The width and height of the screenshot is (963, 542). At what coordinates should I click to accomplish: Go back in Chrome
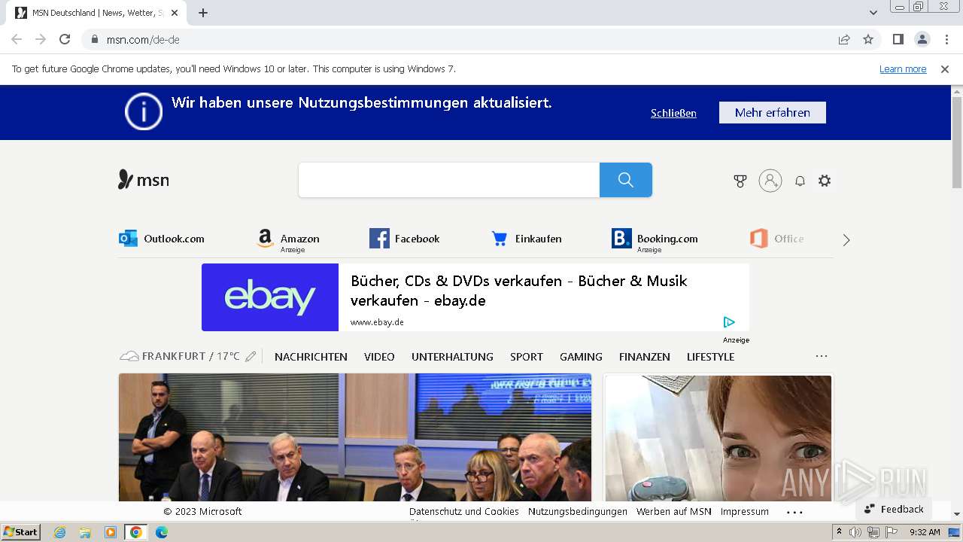[x=17, y=39]
